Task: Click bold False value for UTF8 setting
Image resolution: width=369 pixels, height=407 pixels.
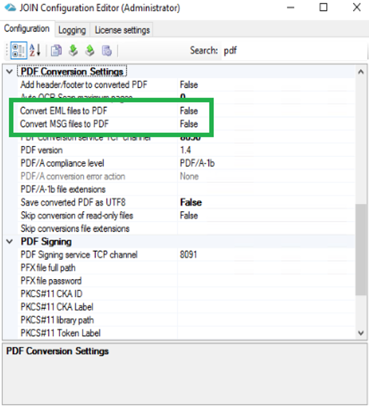Action: pos(191,203)
